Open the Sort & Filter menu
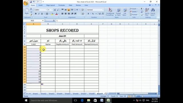Viewport: 183px width, 103px height. pos(147,12)
